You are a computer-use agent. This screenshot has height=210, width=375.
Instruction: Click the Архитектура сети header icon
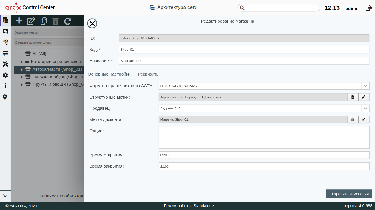(x=152, y=7)
